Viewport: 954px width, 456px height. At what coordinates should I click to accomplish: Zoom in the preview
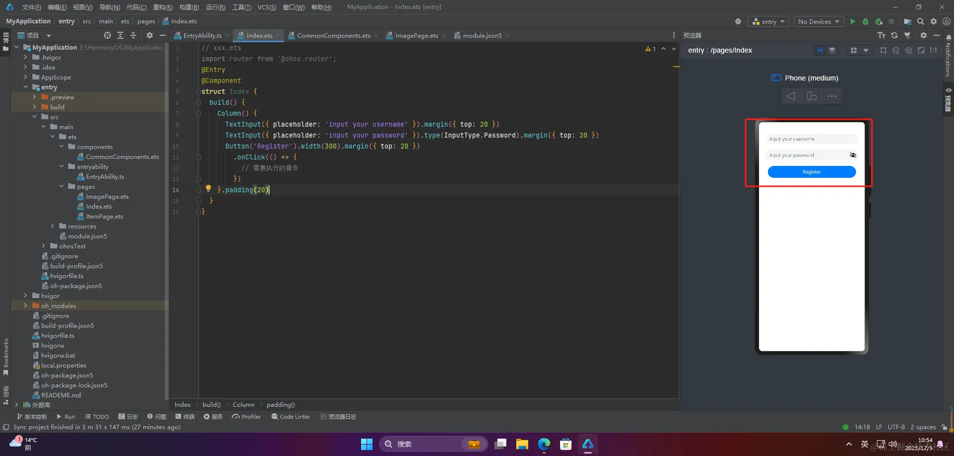(x=909, y=50)
